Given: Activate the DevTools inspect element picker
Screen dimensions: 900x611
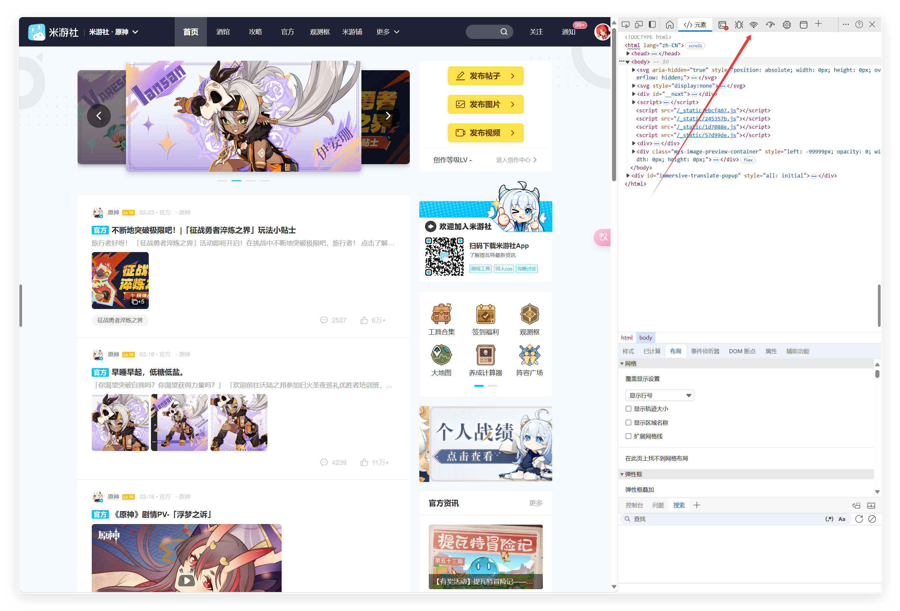Looking at the screenshot, I should 625,25.
